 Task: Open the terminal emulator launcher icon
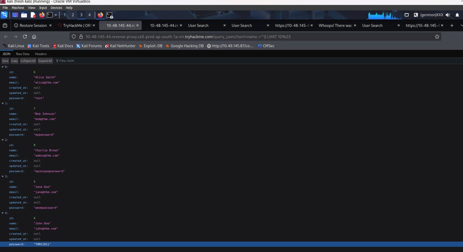[x=50, y=15]
